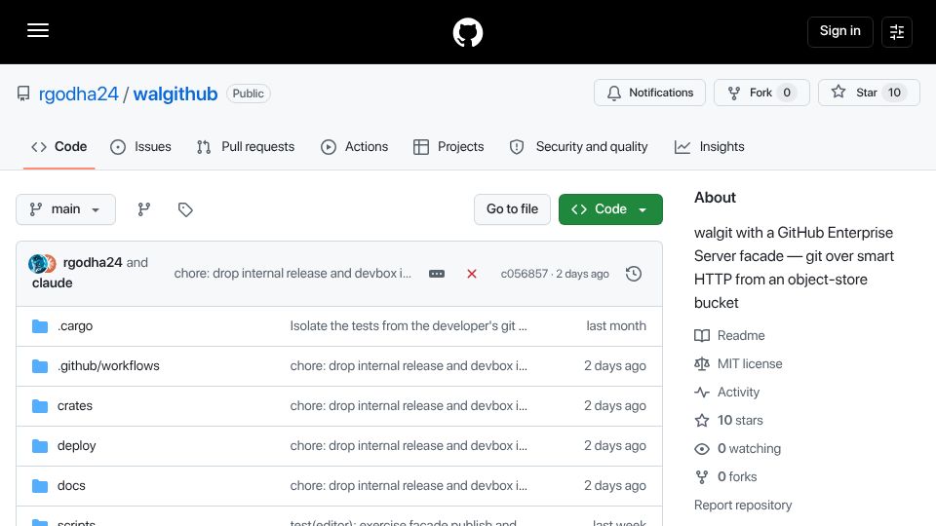Click 'last month' timestamp in .cargo row
The image size is (936, 526).
click(x=616, y=326)
